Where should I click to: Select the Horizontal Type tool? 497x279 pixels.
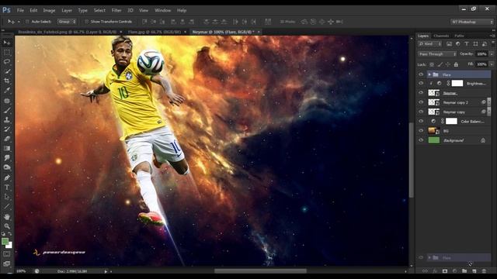[x=7, y=188]
